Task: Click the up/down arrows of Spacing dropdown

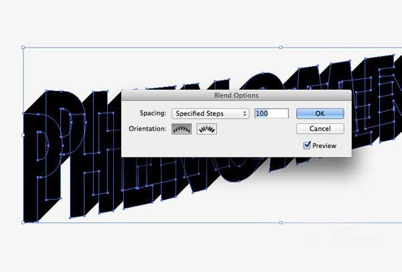Action: point(245,114)
